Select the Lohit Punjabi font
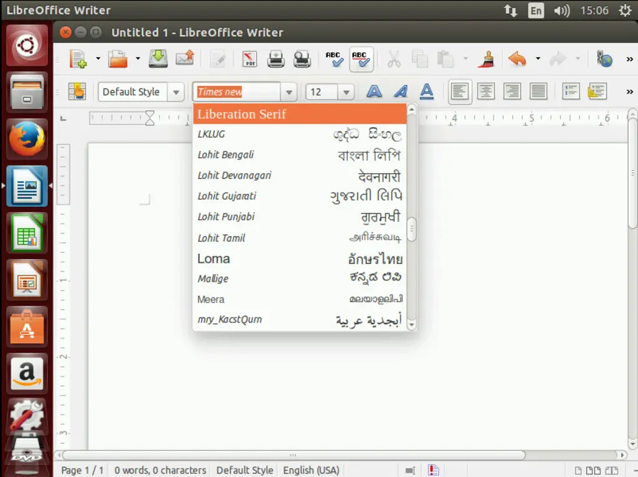The height and width of the screenshot is (477, 638). pos(300,217)
